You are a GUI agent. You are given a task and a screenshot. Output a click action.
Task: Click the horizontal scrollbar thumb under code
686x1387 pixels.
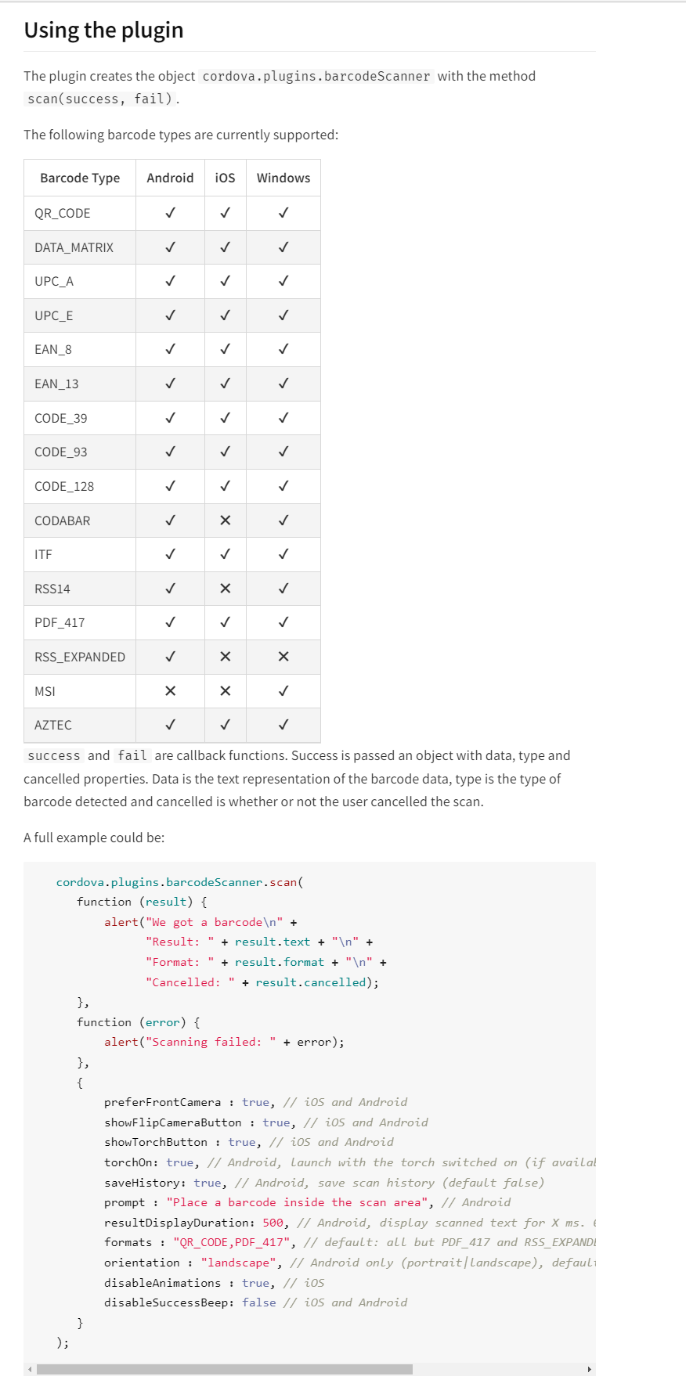(225, 1369)
